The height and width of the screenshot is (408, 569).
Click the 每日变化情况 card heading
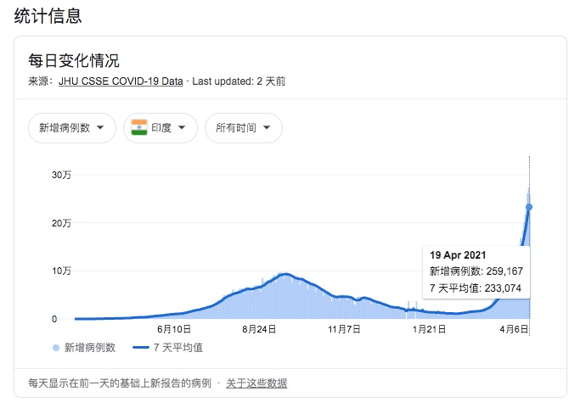(74, 60)
